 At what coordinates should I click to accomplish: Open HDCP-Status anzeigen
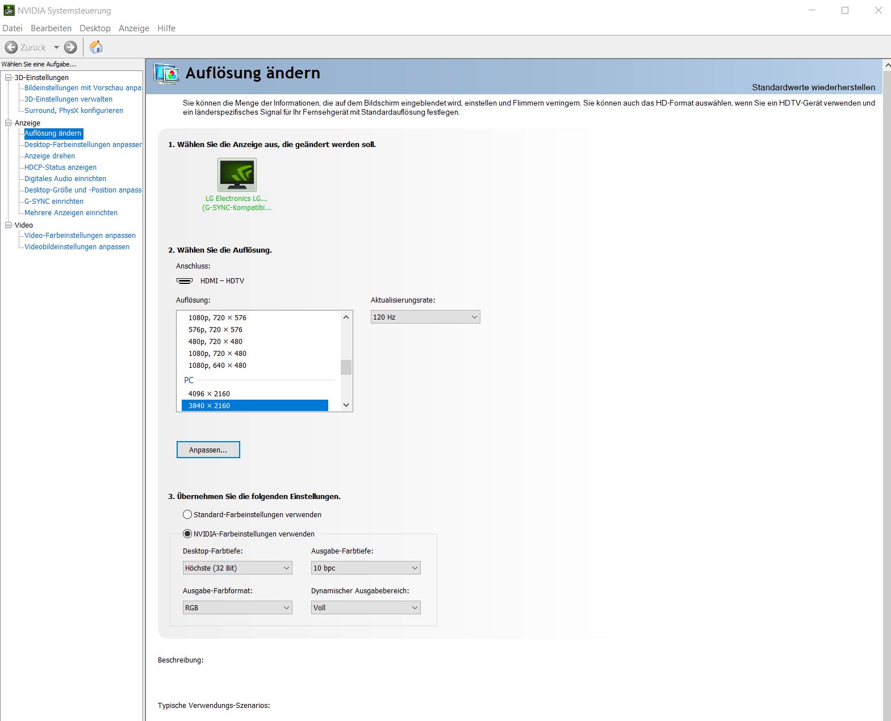60,167
